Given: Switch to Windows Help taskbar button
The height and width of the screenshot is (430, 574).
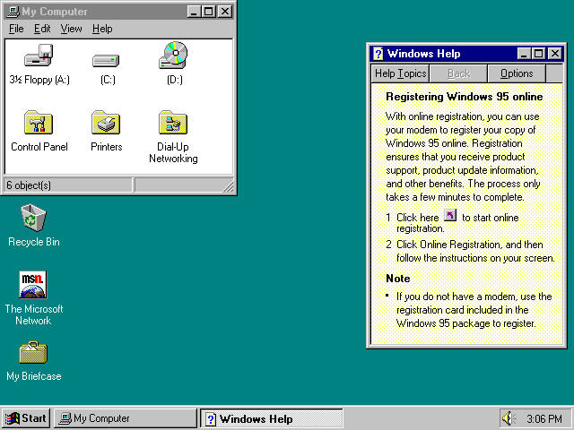Looking at the screenshot, I should [x=271, y=418].
